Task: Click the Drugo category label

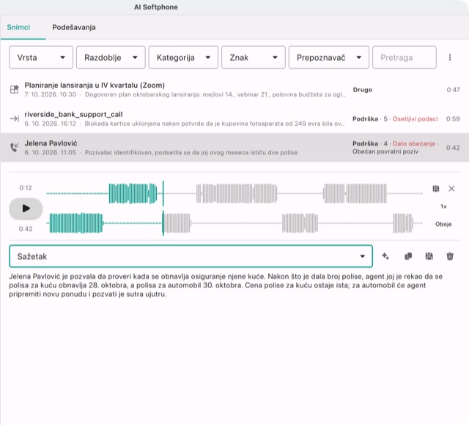Action: click(363, 89)
